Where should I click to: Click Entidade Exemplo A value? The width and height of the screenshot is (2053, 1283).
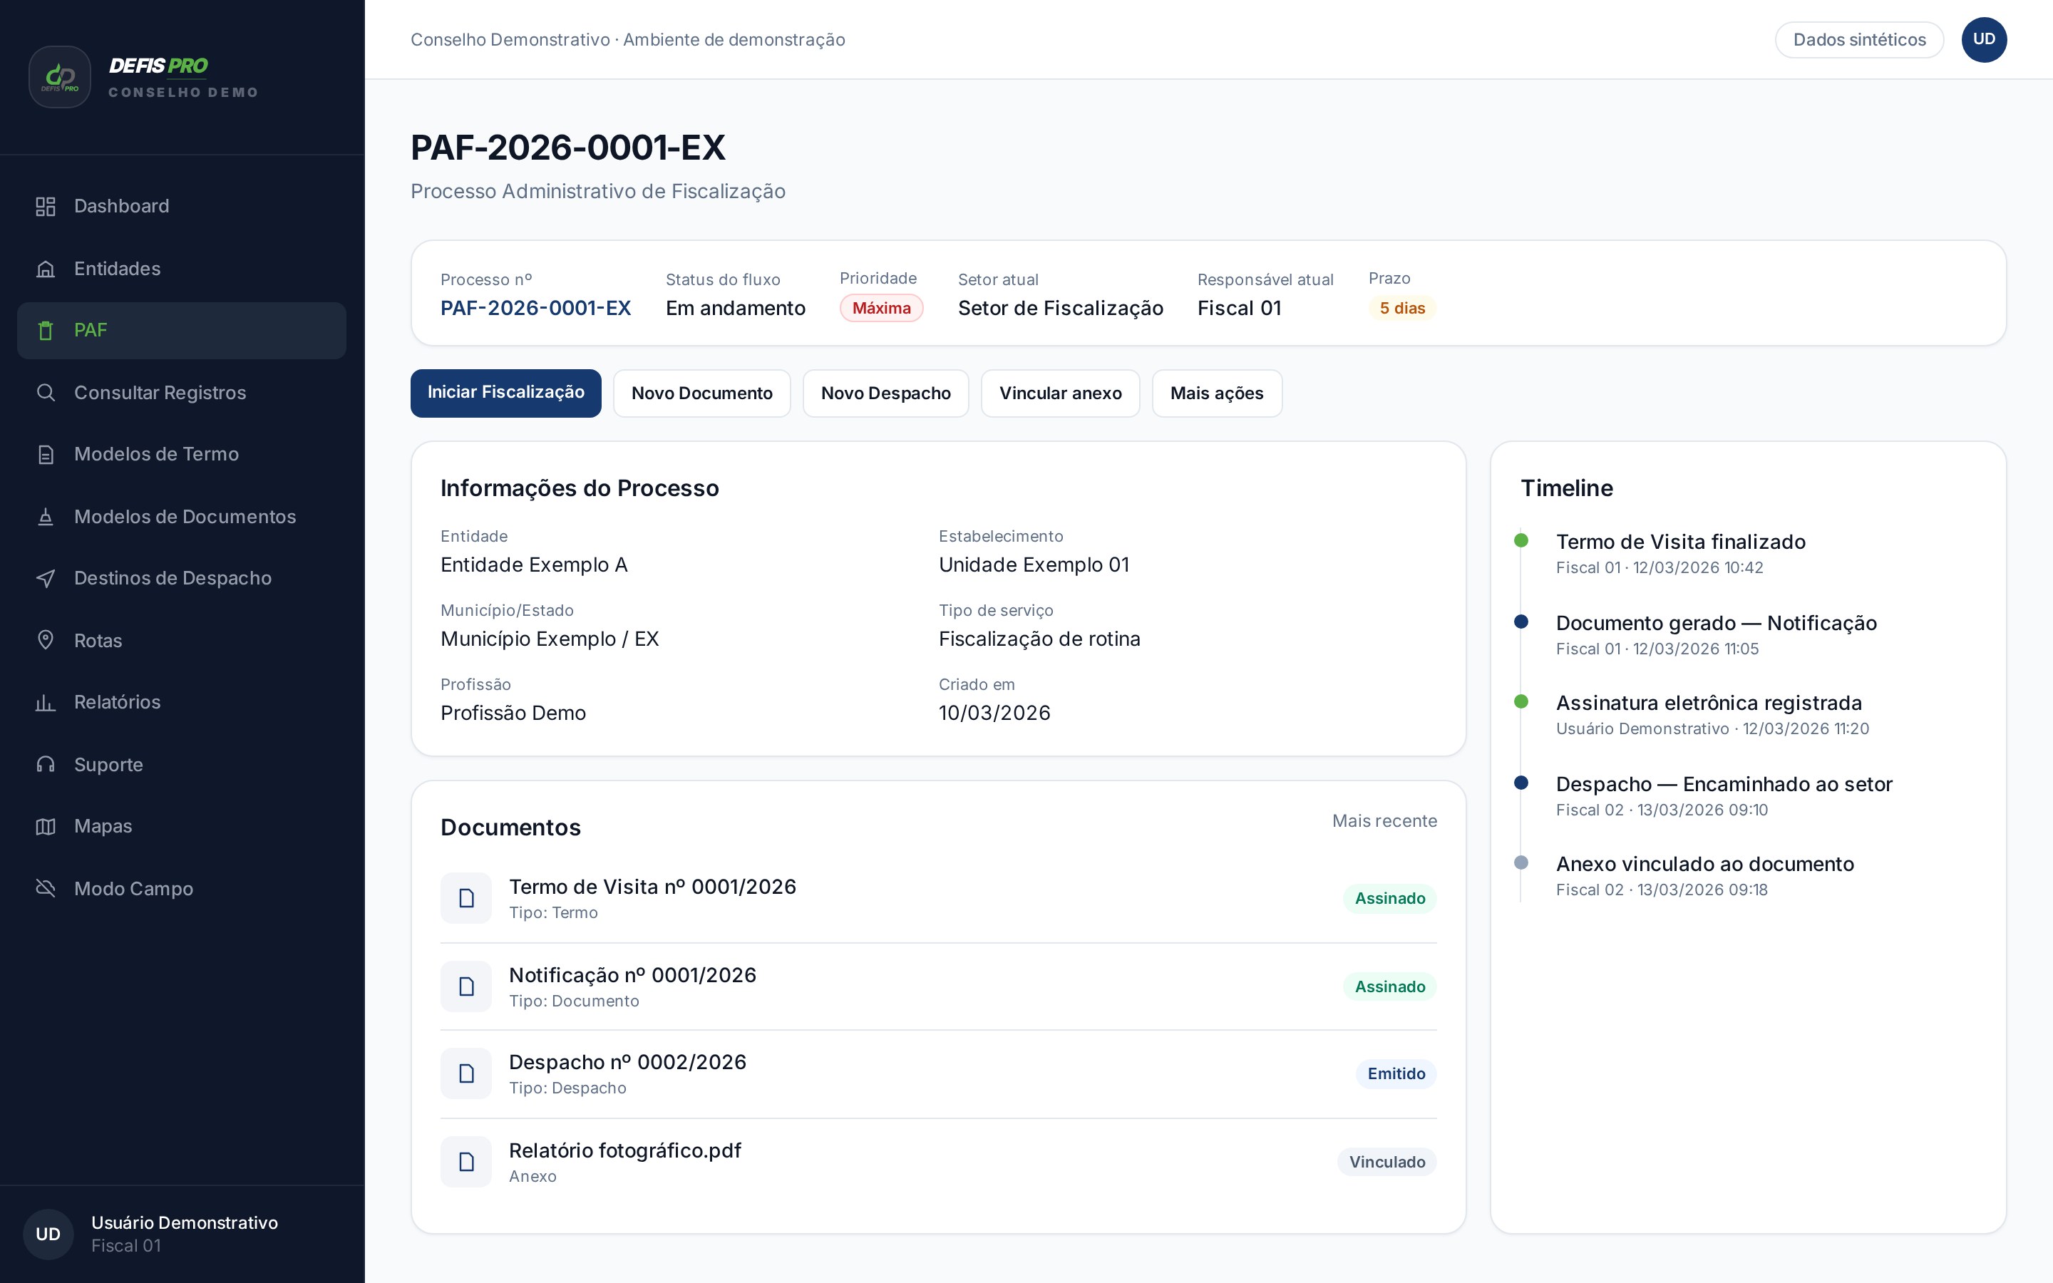pos(534,565)
